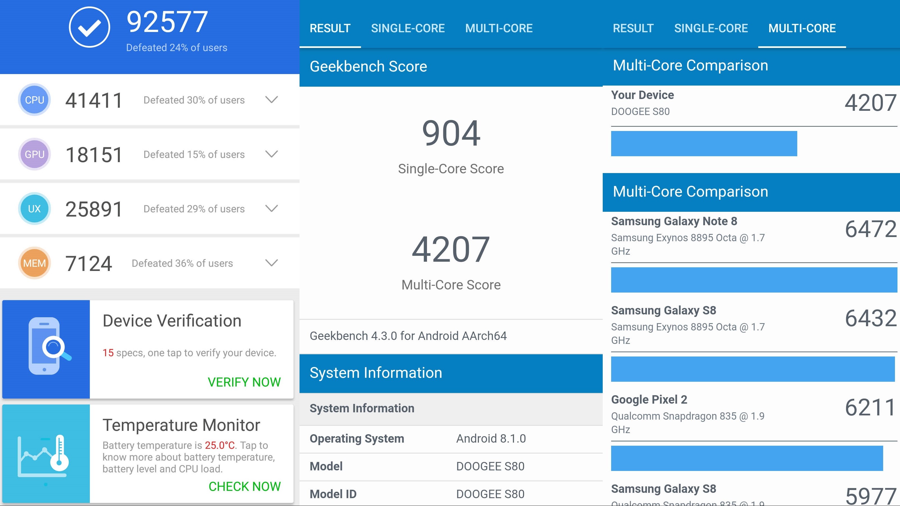Tap the teal UX score icon
The height and width of the screenshot is (506, 900).
pos(34,209)
